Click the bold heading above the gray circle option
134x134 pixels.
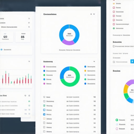[117, 42]
